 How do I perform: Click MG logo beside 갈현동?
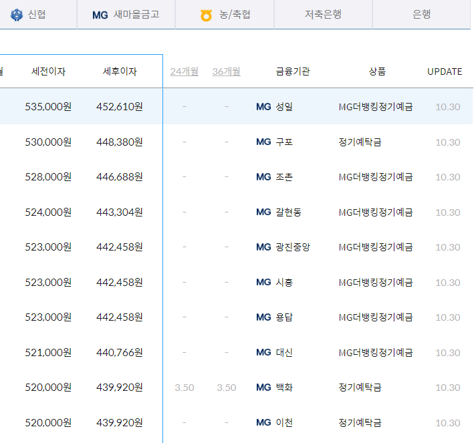click(263, 212)
